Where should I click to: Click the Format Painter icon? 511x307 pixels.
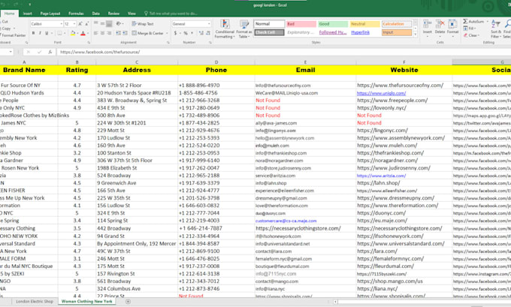click(13, 35)
